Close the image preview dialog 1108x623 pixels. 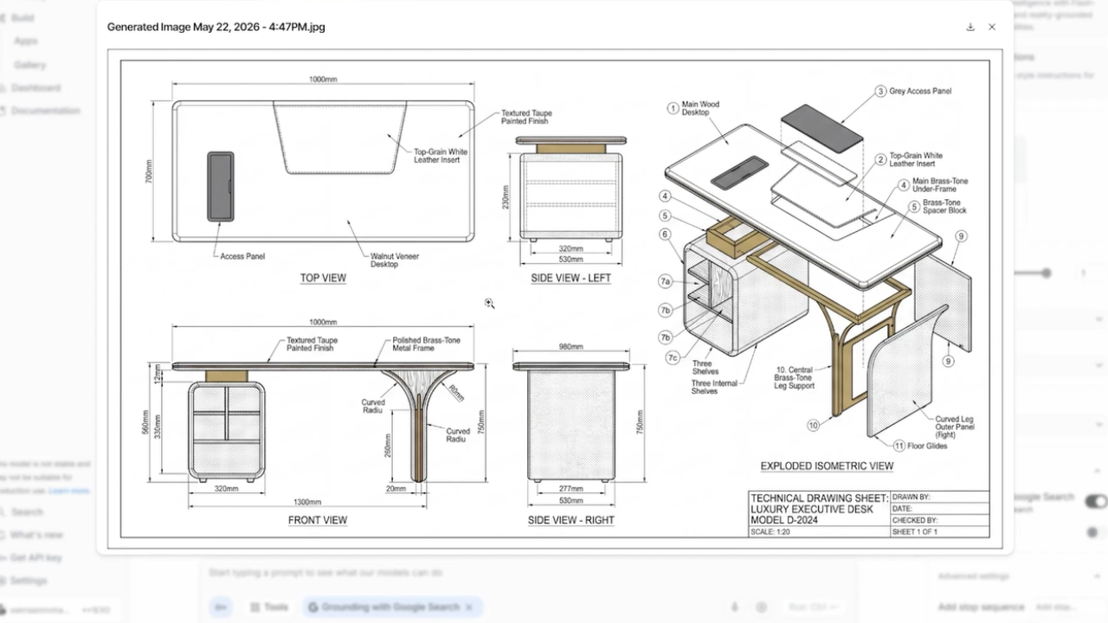992,27
